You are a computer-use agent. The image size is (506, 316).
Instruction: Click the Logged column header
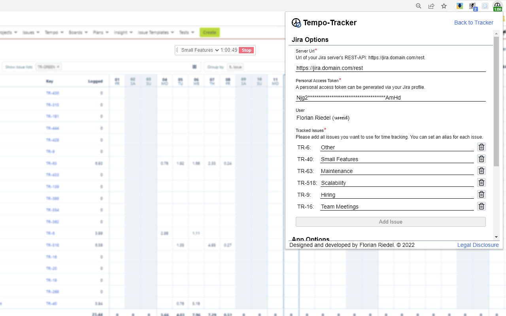pyautogui.click(x=95, y=81)
